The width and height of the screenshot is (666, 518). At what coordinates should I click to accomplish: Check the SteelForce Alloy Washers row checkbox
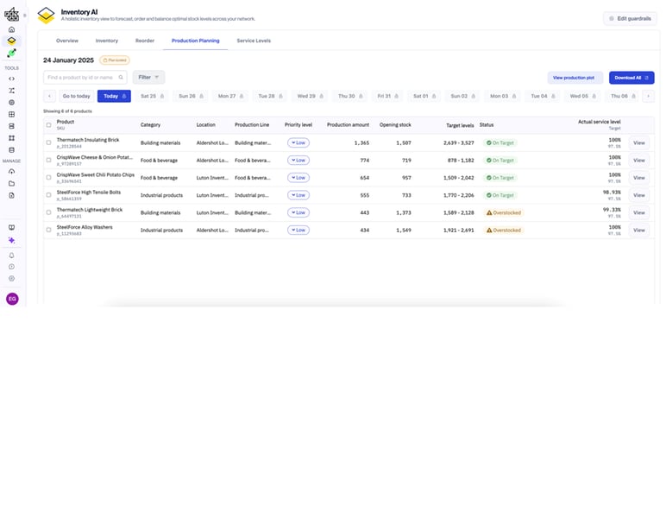(48, 230)
